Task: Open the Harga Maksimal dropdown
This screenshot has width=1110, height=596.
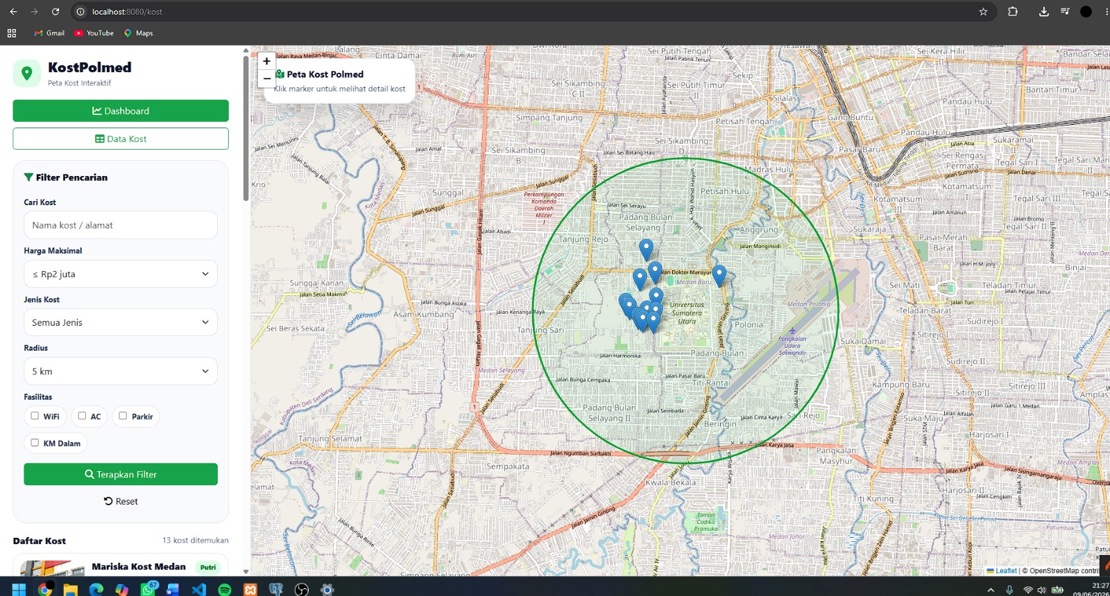Action: [x=121, y=274]
